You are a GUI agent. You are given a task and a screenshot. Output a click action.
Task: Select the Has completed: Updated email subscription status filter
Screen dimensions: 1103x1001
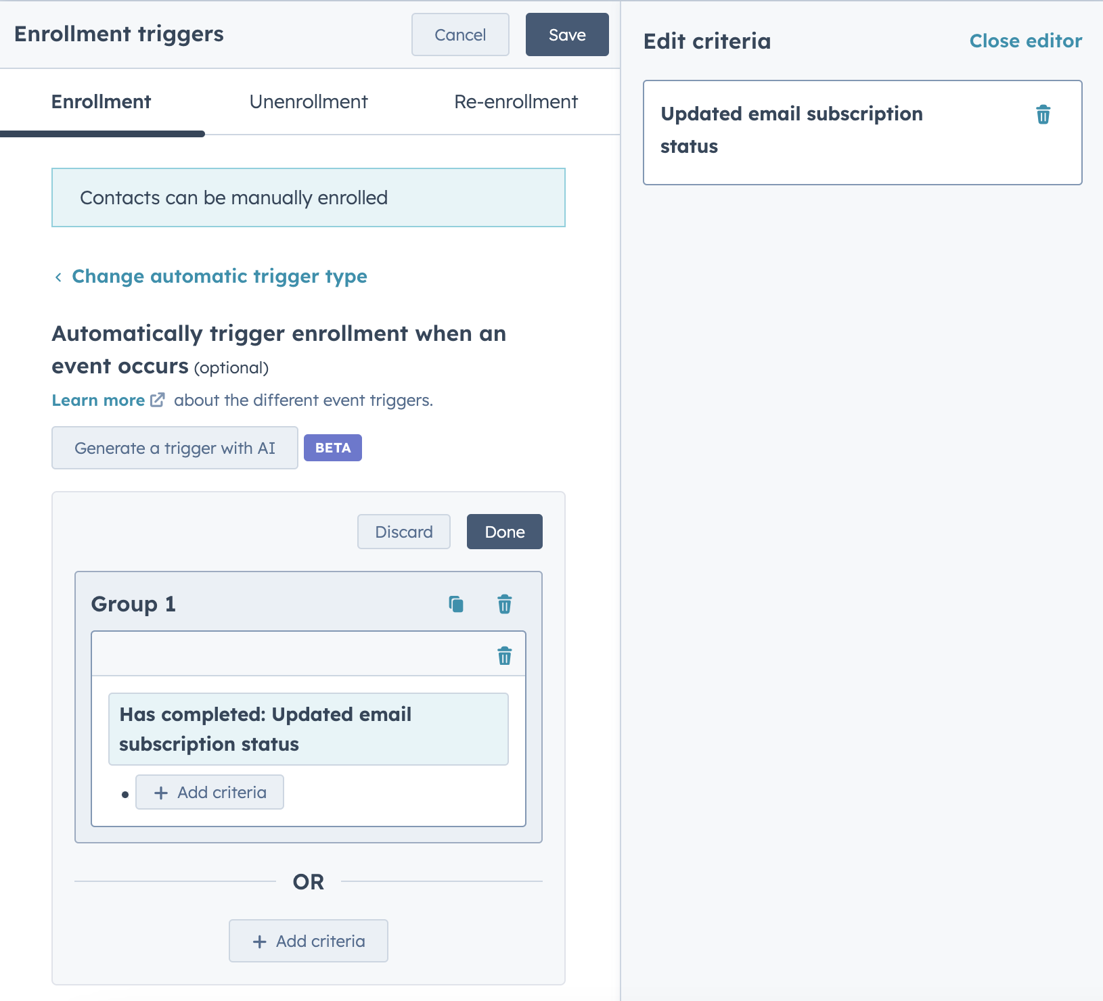(309, 729)
